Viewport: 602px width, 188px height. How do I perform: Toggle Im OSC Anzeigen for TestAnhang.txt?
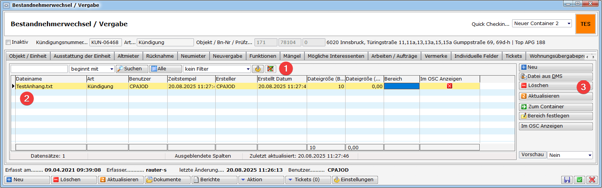(x=450, y=86)
